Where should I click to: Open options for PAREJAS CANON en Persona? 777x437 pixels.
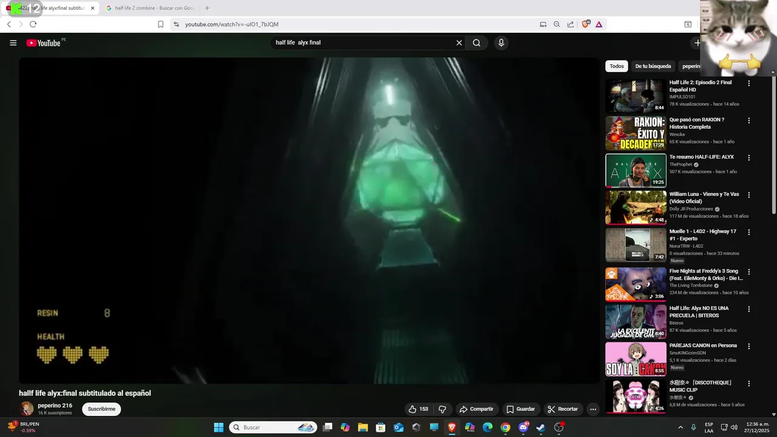tap(748, 346)
